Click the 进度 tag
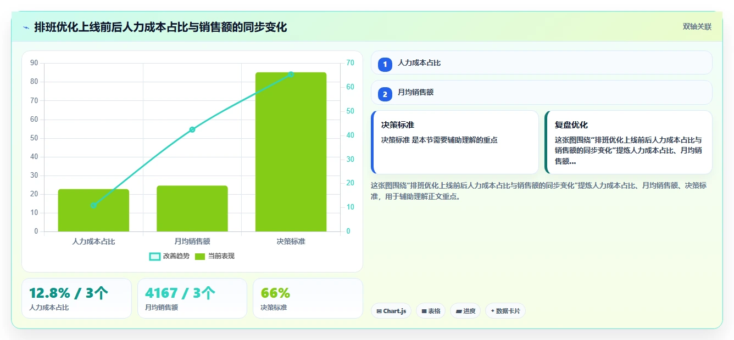 point(465,311)
